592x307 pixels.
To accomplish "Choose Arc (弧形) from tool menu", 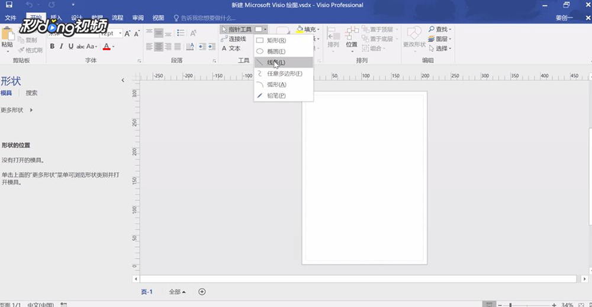I will click(284, 84).
